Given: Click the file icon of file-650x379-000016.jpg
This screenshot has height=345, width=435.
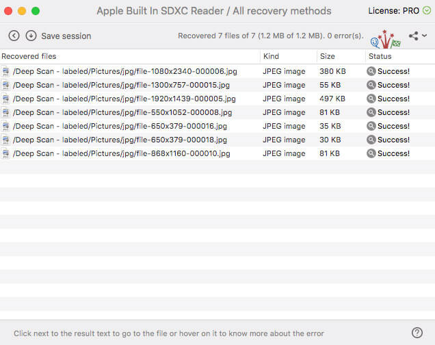Looking at the screenshot, I should tap(5, 126).
